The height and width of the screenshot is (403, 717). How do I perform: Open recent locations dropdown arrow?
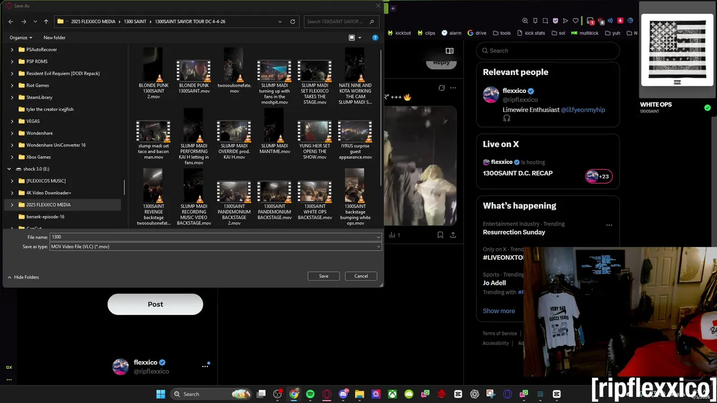click(35, 21)
